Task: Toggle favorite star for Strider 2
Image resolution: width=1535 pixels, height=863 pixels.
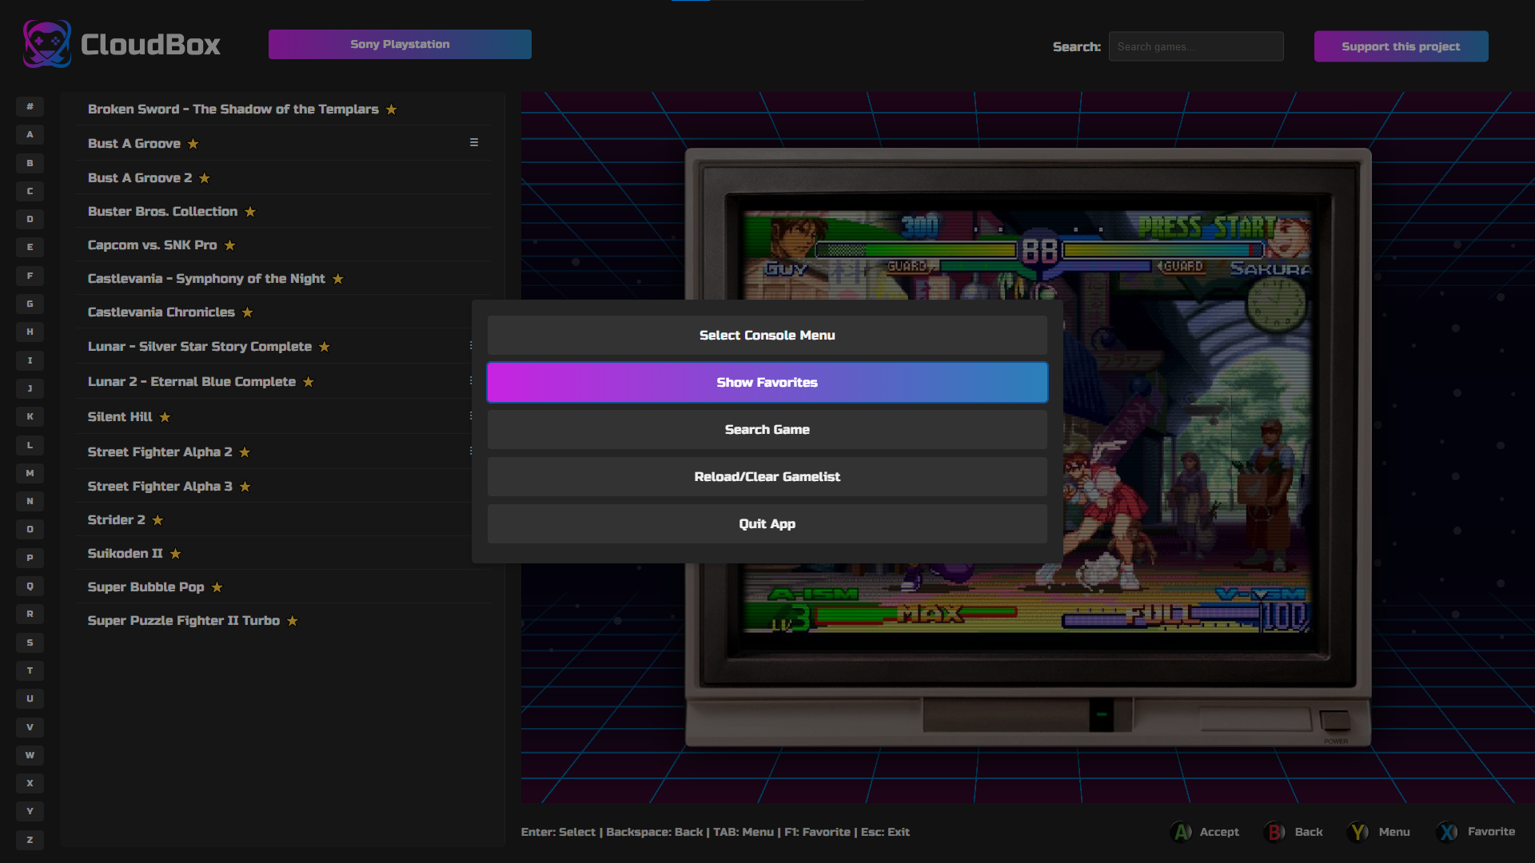Action: tap(157, 520)
